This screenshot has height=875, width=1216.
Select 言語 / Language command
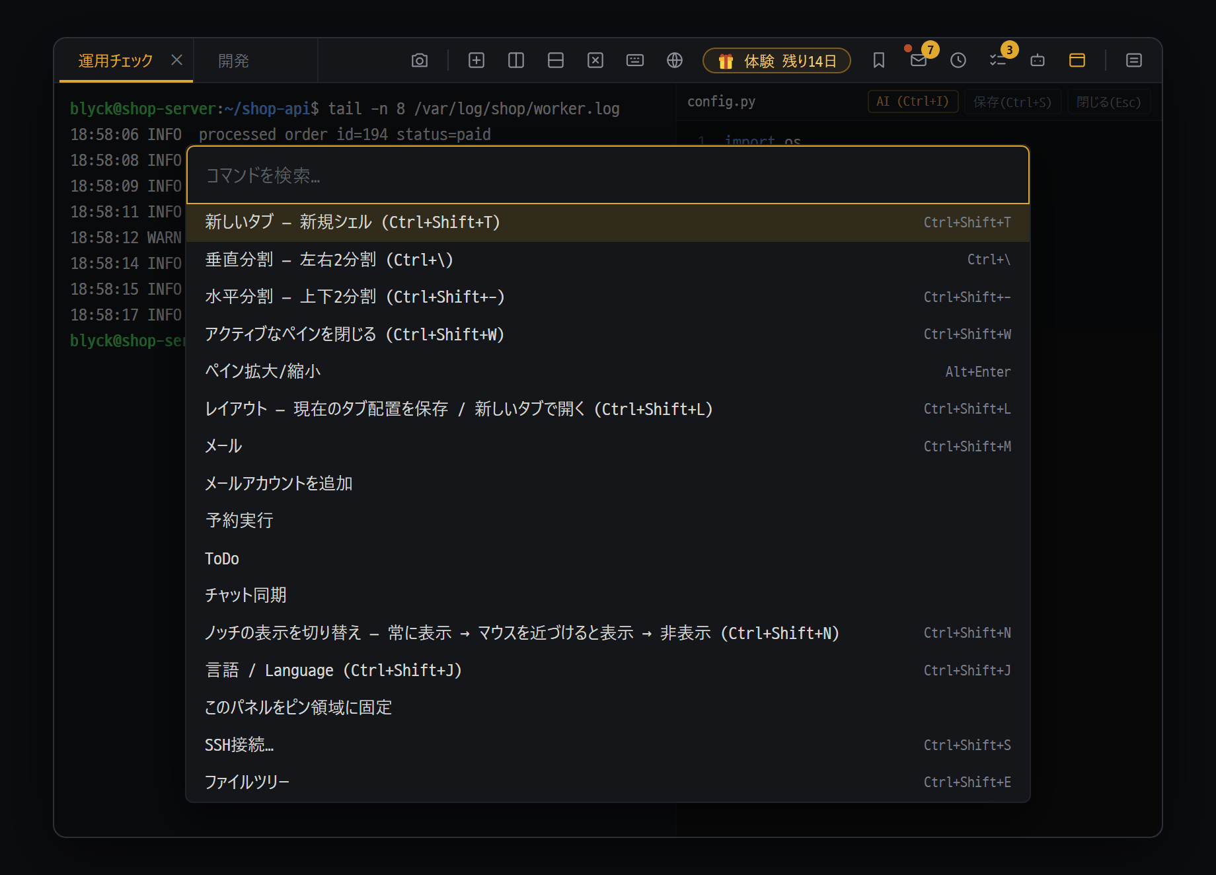[608, 671]
